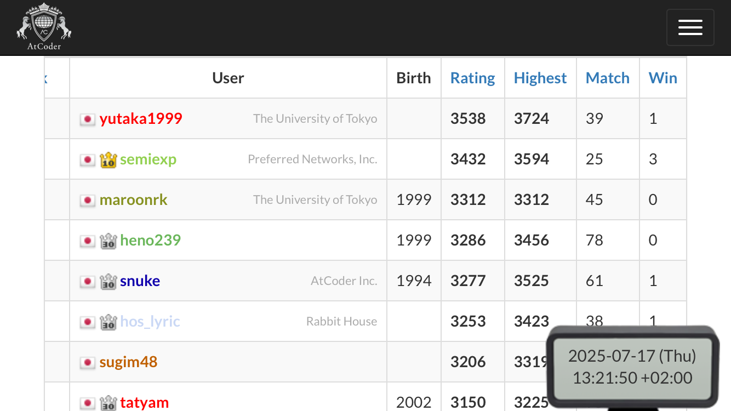731x411 pixels.
Task: Click Japan flag next to heno239
Action: (88, 241)
